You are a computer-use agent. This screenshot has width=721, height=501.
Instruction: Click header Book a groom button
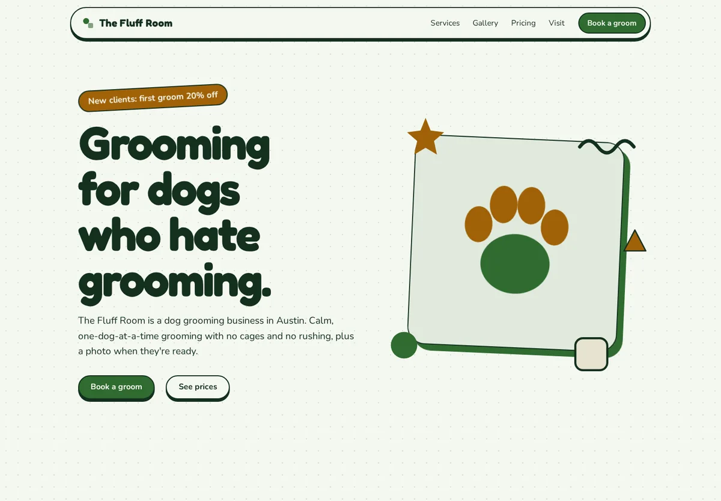(x=612, y=23)
